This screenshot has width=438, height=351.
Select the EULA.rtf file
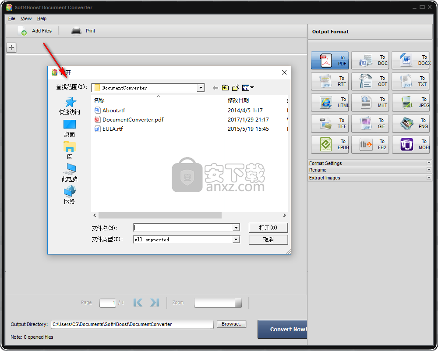109,129
